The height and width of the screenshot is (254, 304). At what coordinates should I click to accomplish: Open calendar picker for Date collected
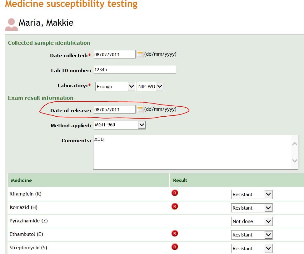140,54
